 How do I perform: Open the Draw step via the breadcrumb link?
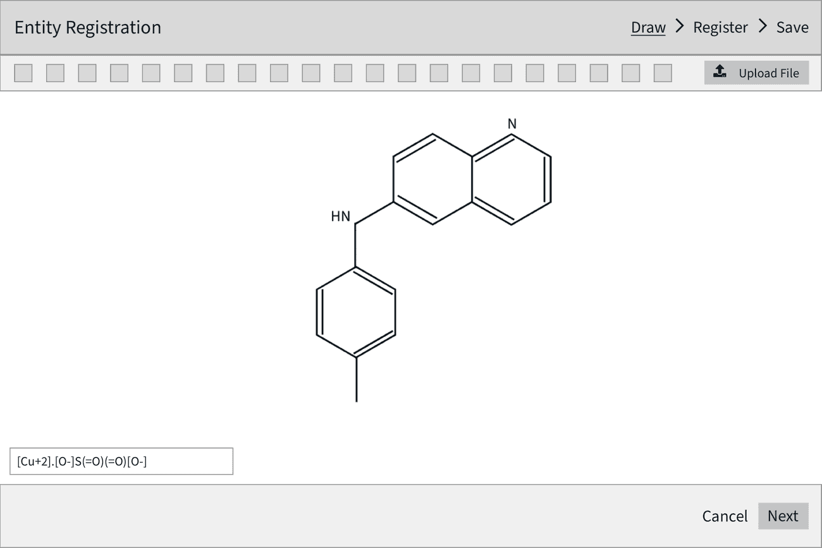point(648,27)
